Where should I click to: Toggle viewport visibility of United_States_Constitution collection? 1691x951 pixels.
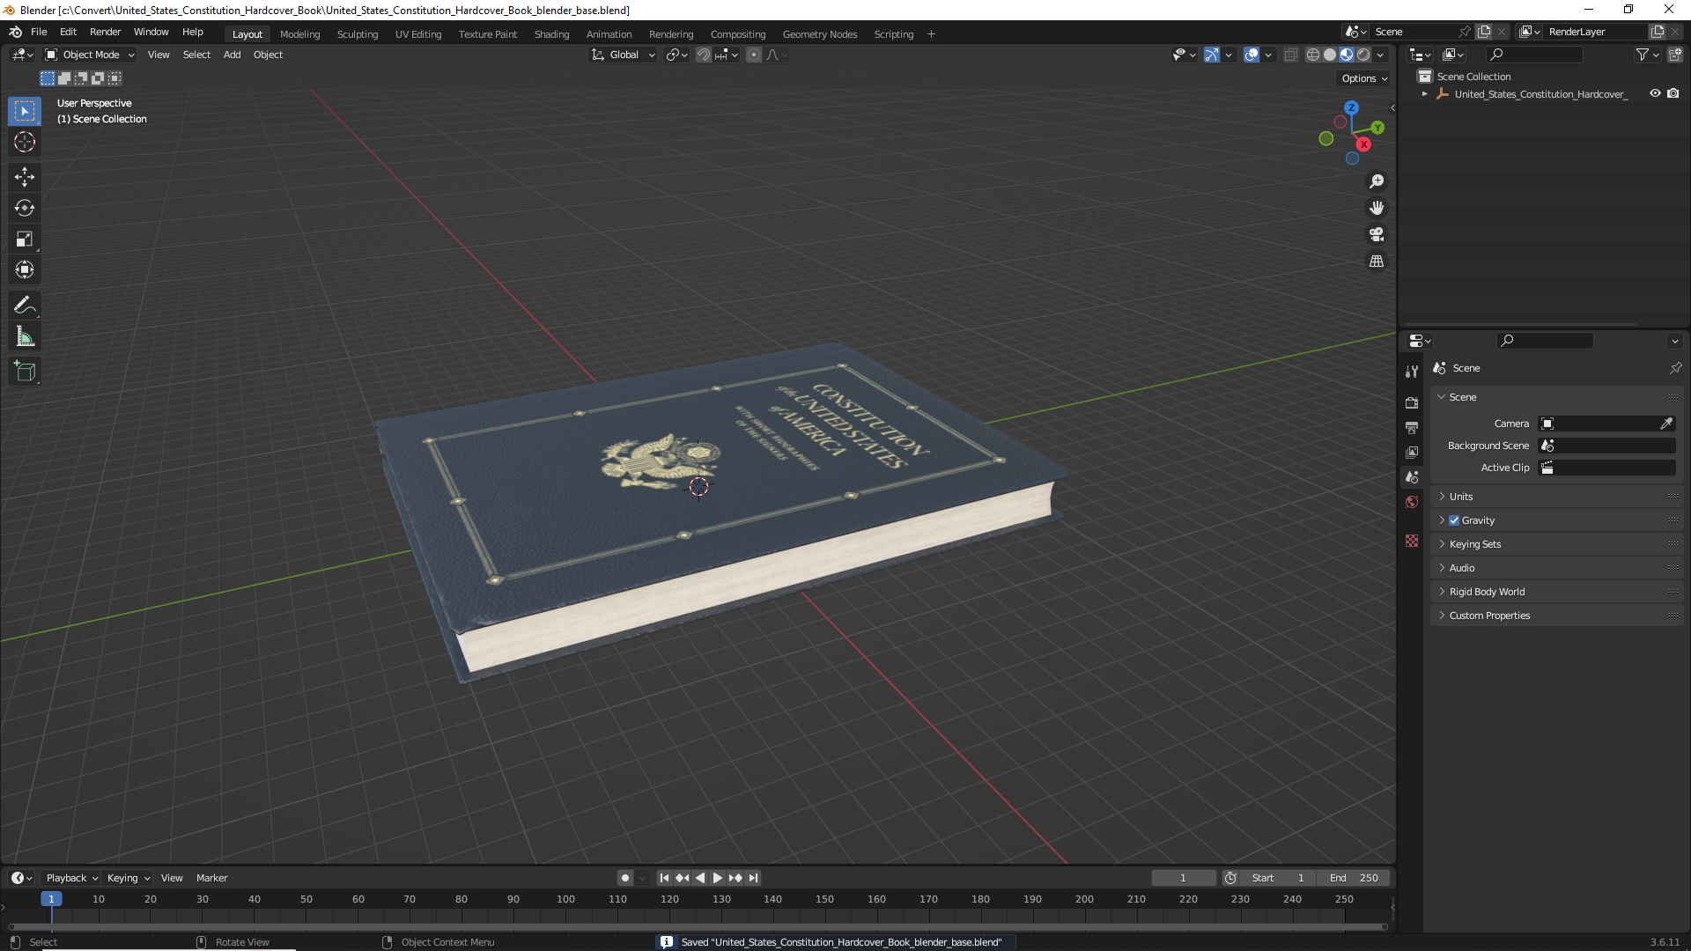(1655, 93)
